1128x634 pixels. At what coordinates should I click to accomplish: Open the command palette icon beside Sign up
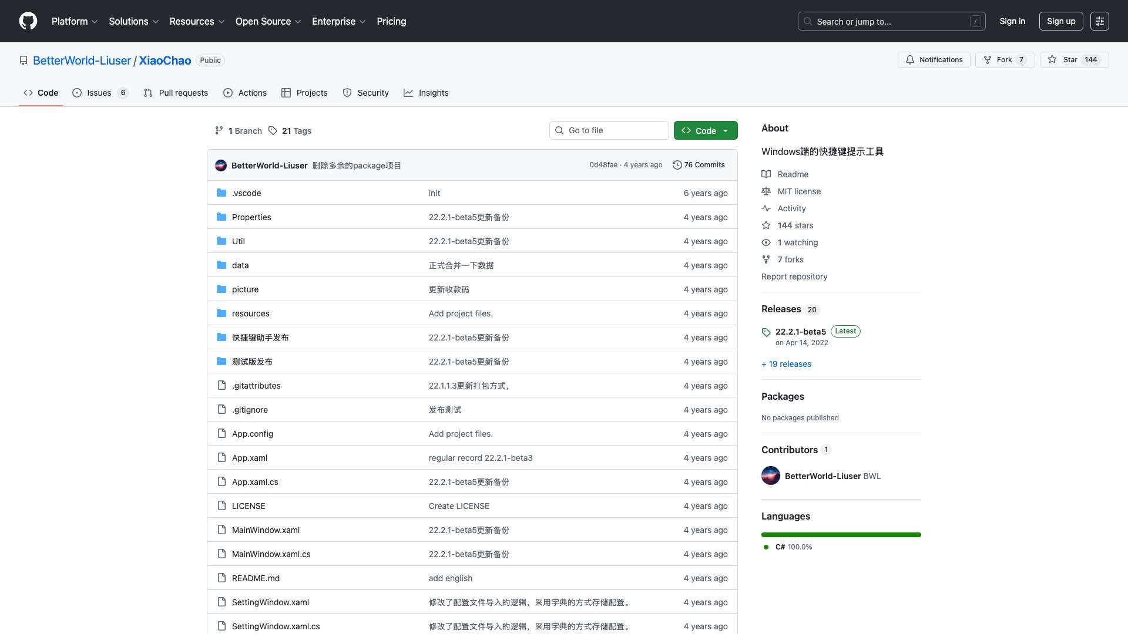pyautogui.click(x=1099, y=21)
